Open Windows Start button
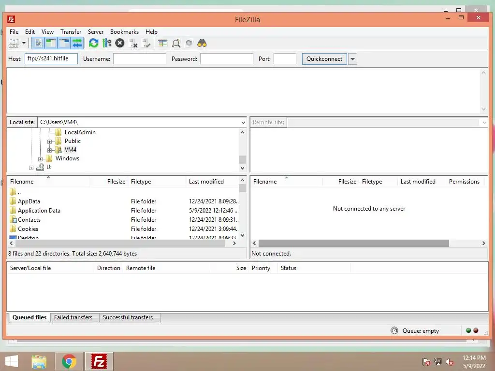This screenshot has width=495, height=371. point(12,361)
